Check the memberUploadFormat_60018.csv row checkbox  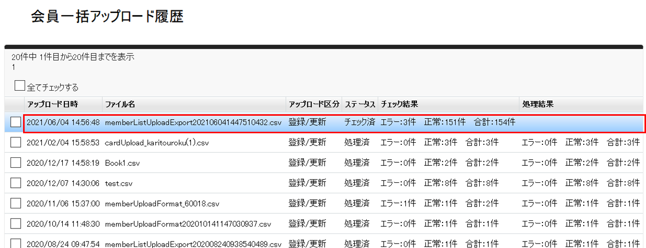click(16, 203)
